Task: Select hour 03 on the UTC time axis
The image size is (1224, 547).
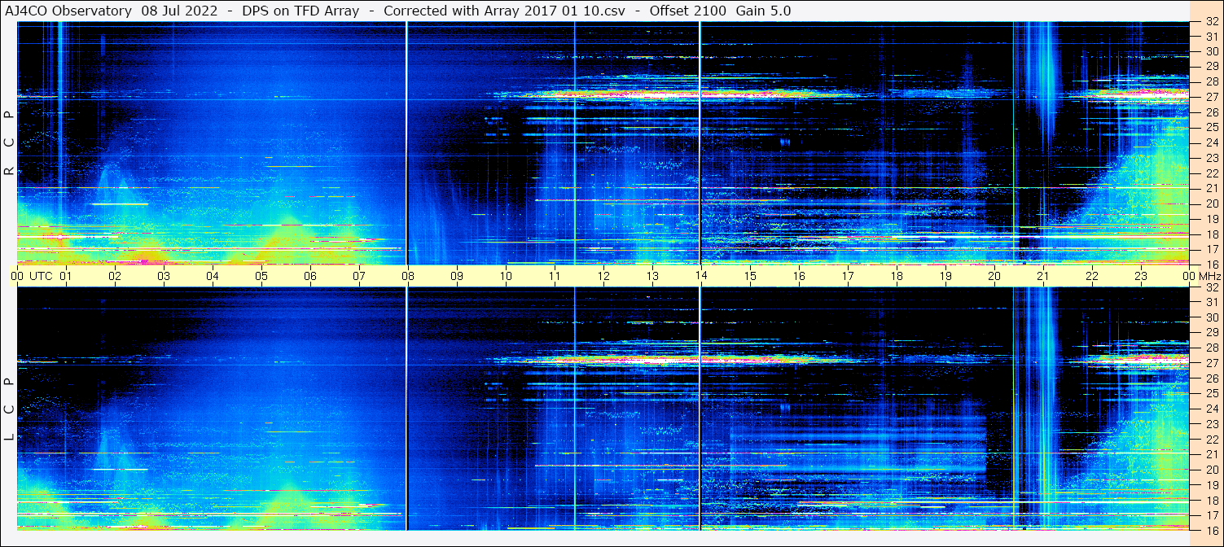Action: 164,276
